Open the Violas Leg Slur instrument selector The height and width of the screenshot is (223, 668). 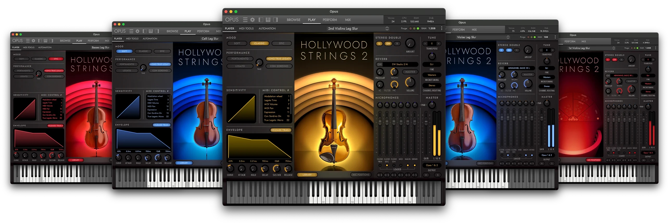pyautogui.click(x=482, y=37)
